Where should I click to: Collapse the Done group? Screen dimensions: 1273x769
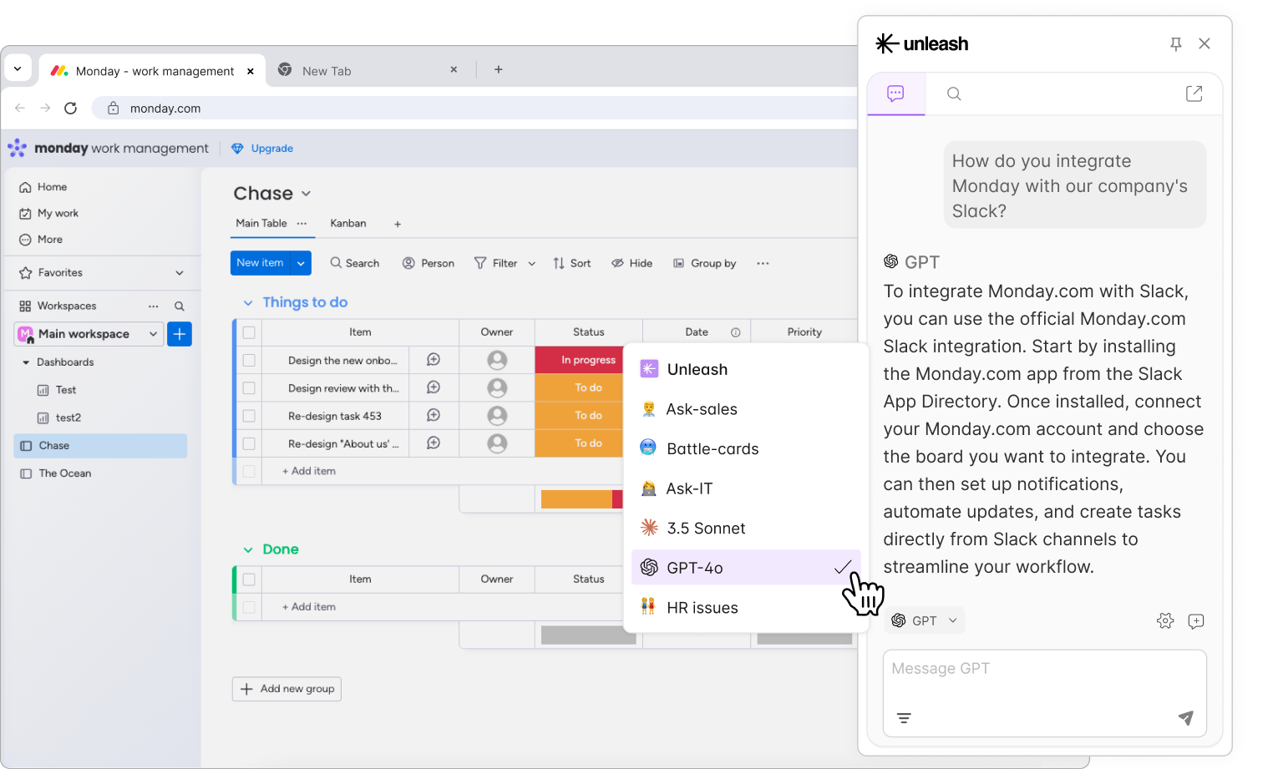pyautogui.click(x=248, y=549)
